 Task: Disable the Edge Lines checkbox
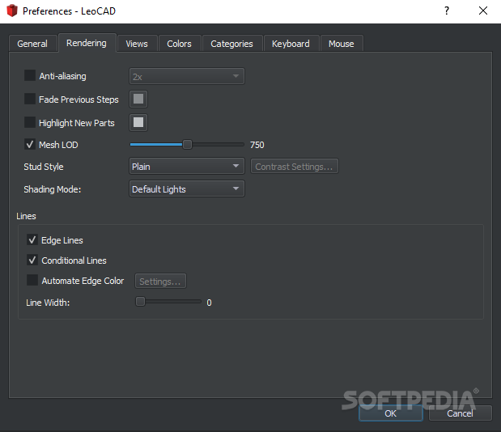pyautogui.click(x=32, y=239)
